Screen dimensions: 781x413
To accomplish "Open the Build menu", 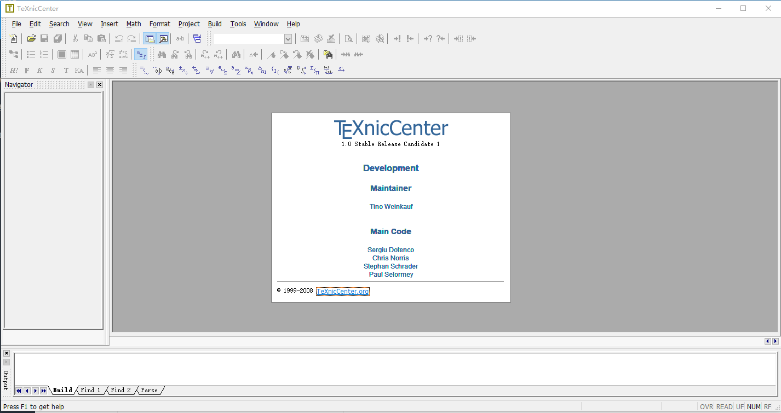I will click(215, 24).
